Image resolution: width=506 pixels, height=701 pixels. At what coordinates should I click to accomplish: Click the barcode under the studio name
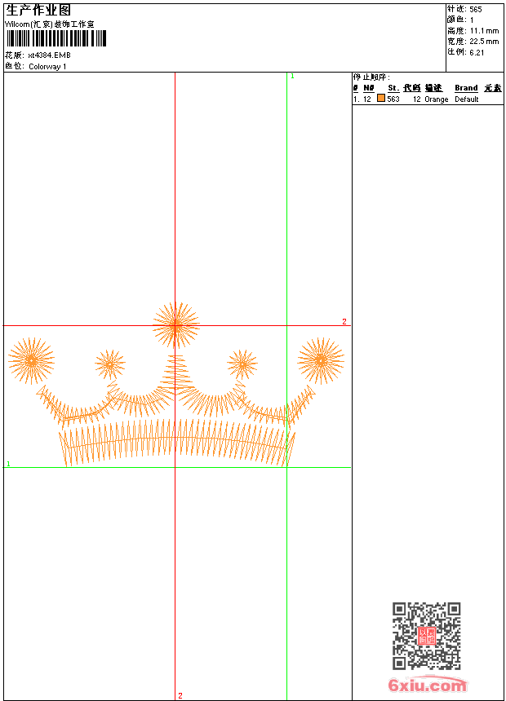(x=56, y=38)
